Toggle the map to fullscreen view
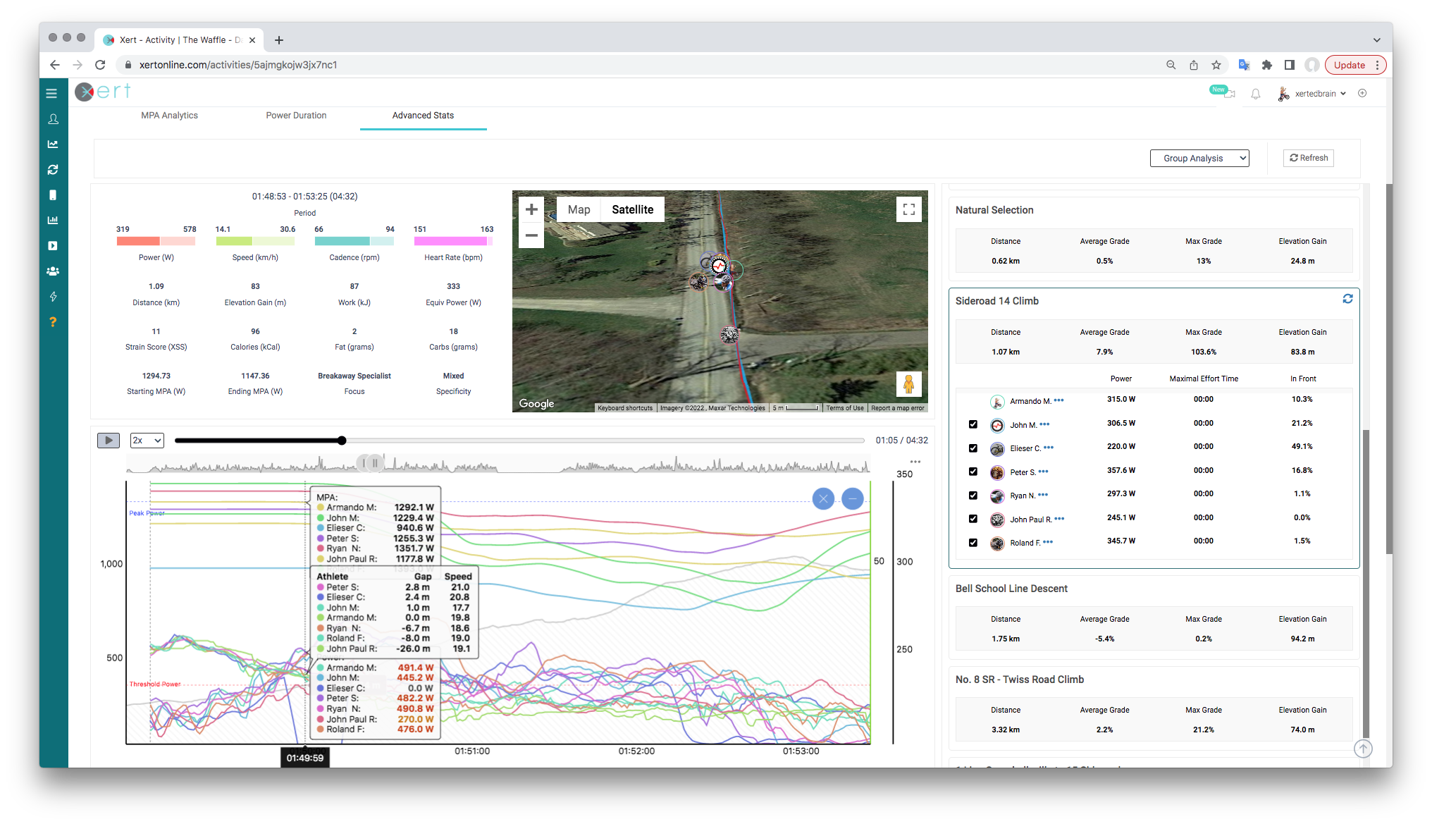 pyautogui.click(x=908, y=209)
